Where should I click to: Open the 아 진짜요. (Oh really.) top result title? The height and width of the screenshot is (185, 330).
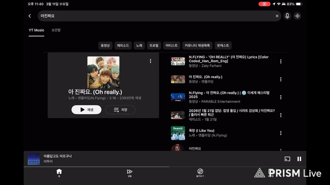pyautogui.click(x=95, y=92)
